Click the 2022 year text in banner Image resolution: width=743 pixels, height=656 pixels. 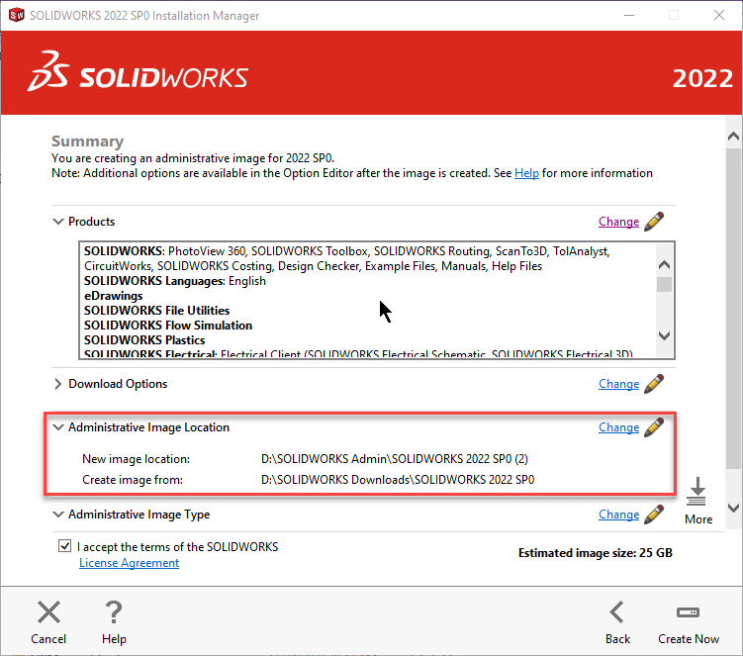(x=702, y=78)
